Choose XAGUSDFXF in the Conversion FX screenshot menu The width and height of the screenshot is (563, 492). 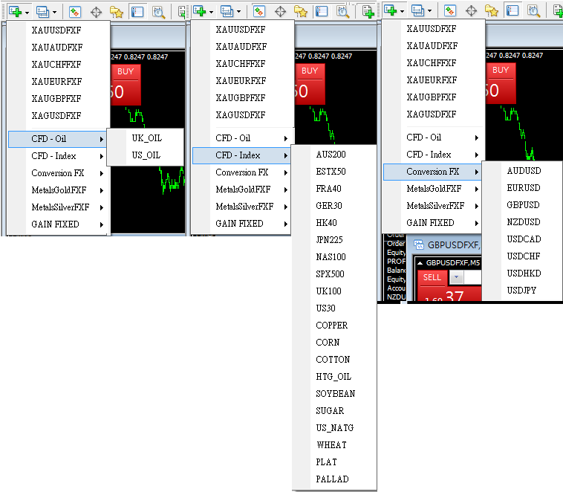click(x=432, y=114)
